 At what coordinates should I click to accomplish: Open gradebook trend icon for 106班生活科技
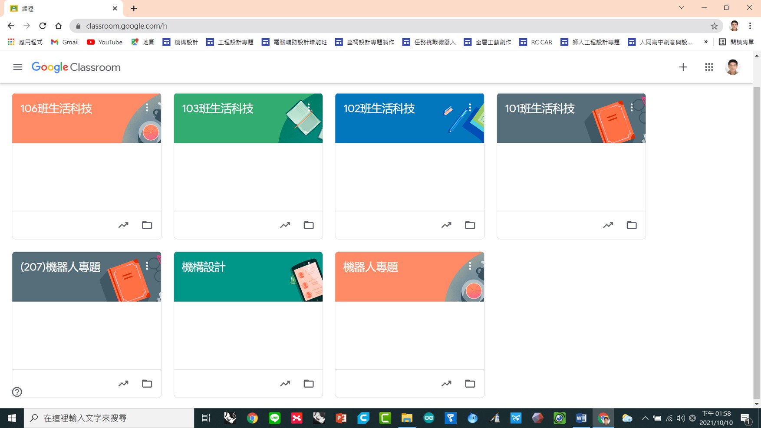pyautogui.click(x=123, y=225)
